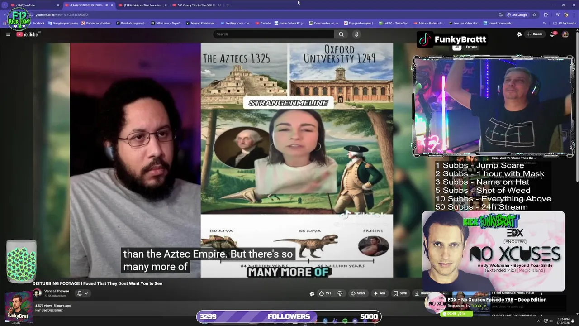Open the bet365 Online Sports bookmark

[x=394, y=23]
